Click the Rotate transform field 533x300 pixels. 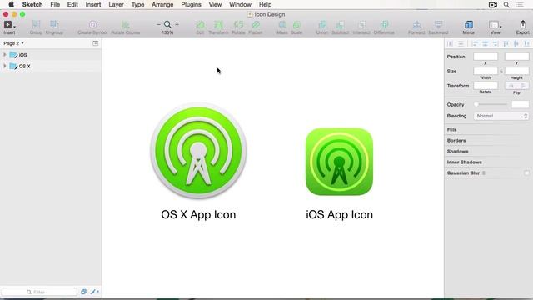[x=486, y=86]
